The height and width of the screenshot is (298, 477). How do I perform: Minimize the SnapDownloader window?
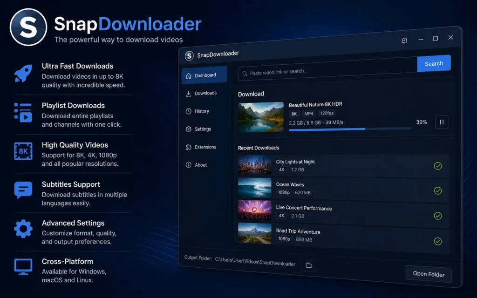(421, 40)
